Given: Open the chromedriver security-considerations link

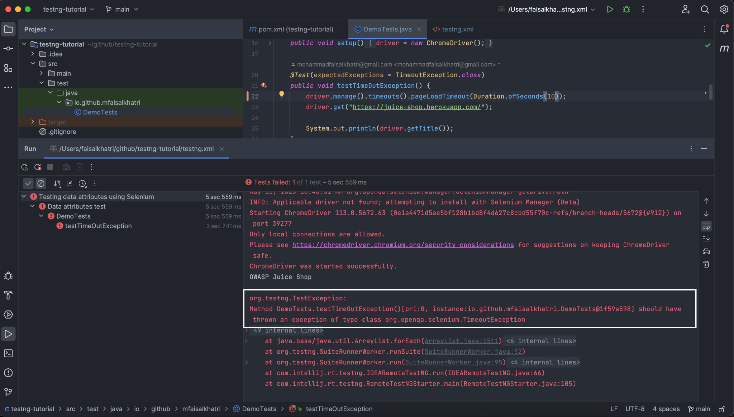Looking at the screenshot, I should pyautogui.click(x=403, y=245).
